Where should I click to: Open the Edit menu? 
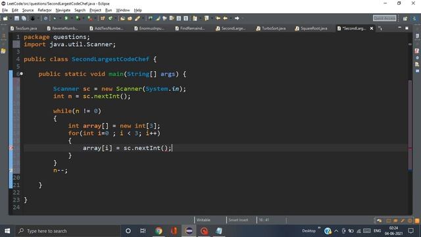(15, 11)
